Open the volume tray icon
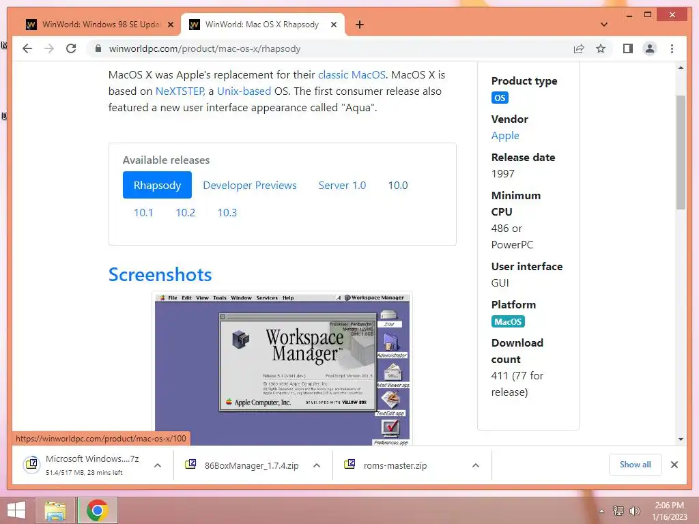Screen dimensions: 699x524 pyautogui.click(x=634, y=511)
